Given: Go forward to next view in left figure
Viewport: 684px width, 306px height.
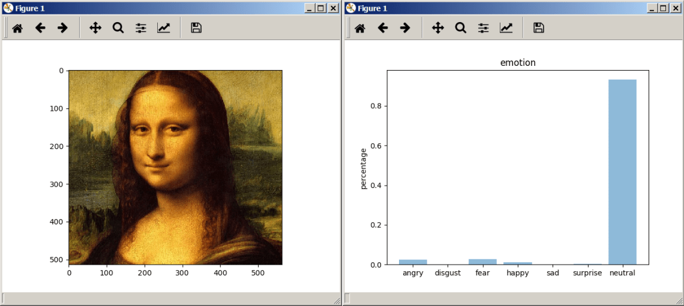Looking at the screenshot, I should pyautogui.click(x=63, y=28).
